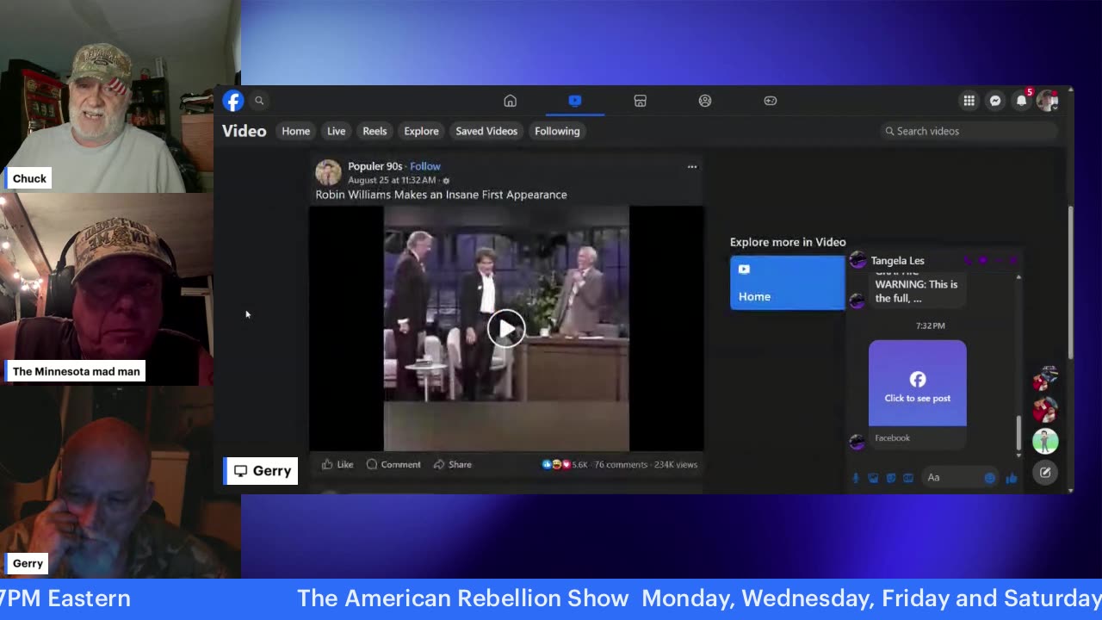Open the Groups icon in top nav

click(705, 101)
